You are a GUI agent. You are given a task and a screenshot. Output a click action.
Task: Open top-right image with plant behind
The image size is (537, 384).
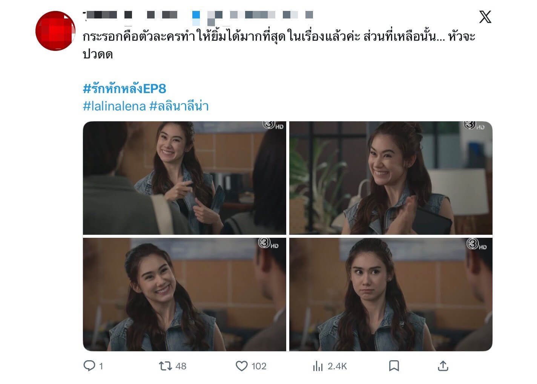(x=391, y=178)
